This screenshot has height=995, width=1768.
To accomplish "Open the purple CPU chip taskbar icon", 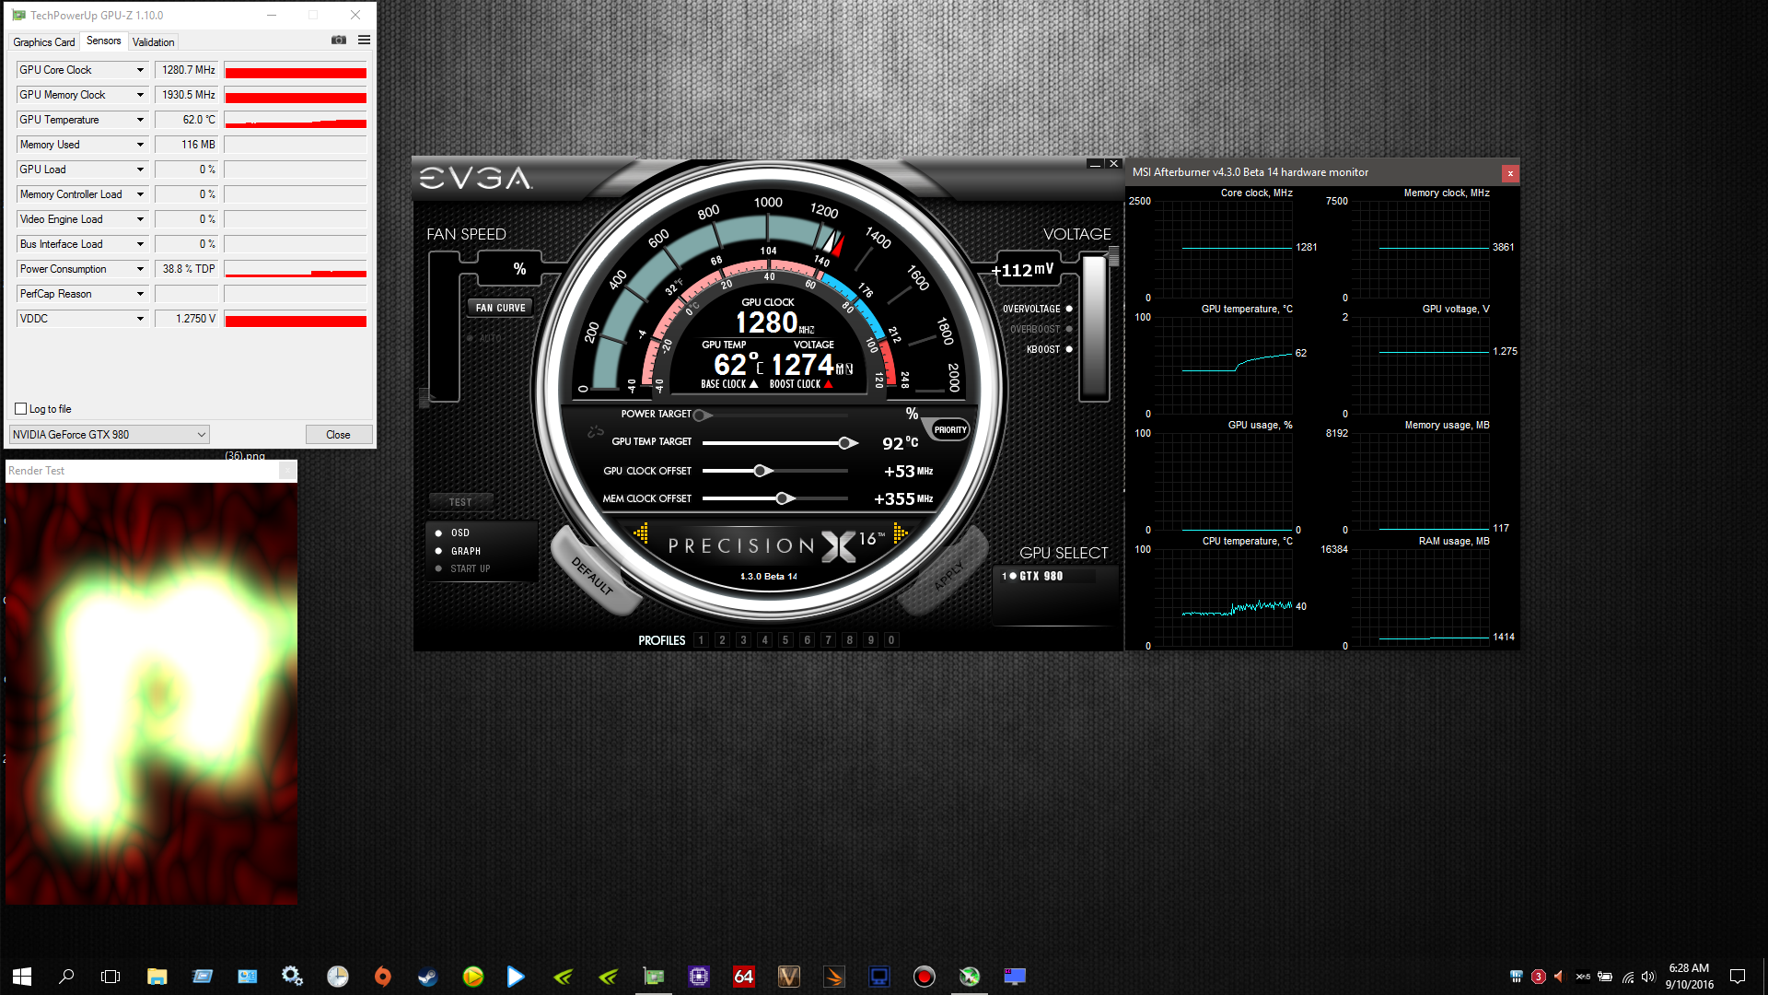I will click(x=699, y=976).
